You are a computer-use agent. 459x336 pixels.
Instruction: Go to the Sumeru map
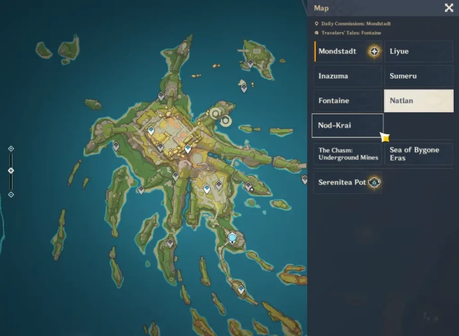click(x=419, y=76)
